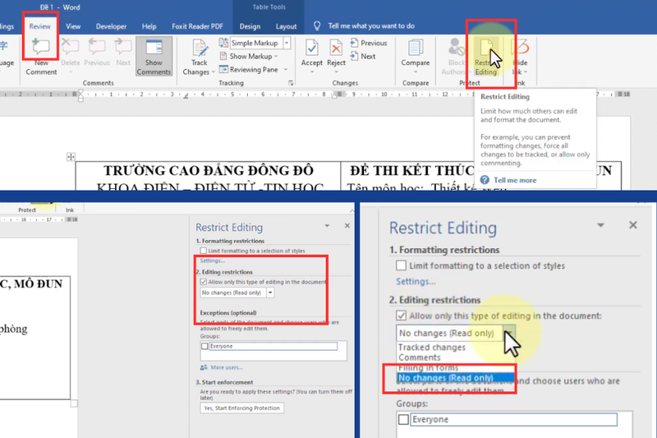The height and width of the screenshot is (438, 657).
Task: Toggle the Show Comments button
Action: coord(154,57)
